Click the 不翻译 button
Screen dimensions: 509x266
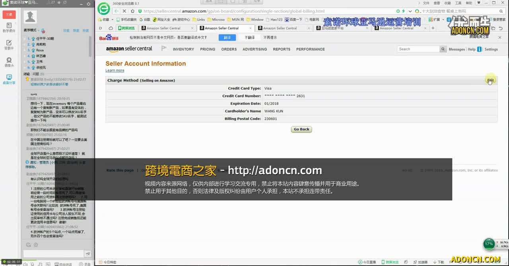(x=249, y=37)
